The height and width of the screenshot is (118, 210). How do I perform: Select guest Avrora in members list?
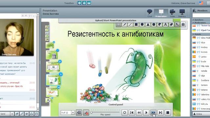tap(201, 52)
